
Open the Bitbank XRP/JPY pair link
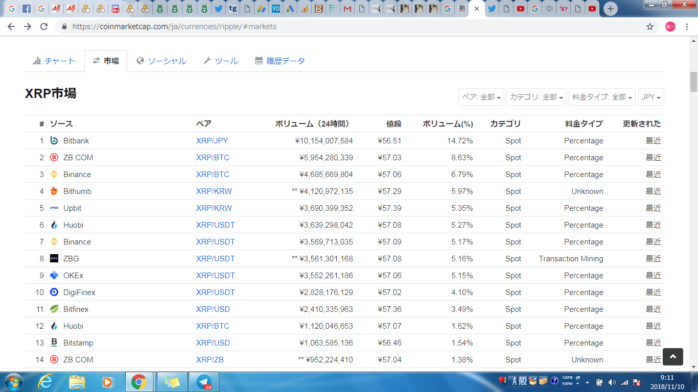point(212,141)
